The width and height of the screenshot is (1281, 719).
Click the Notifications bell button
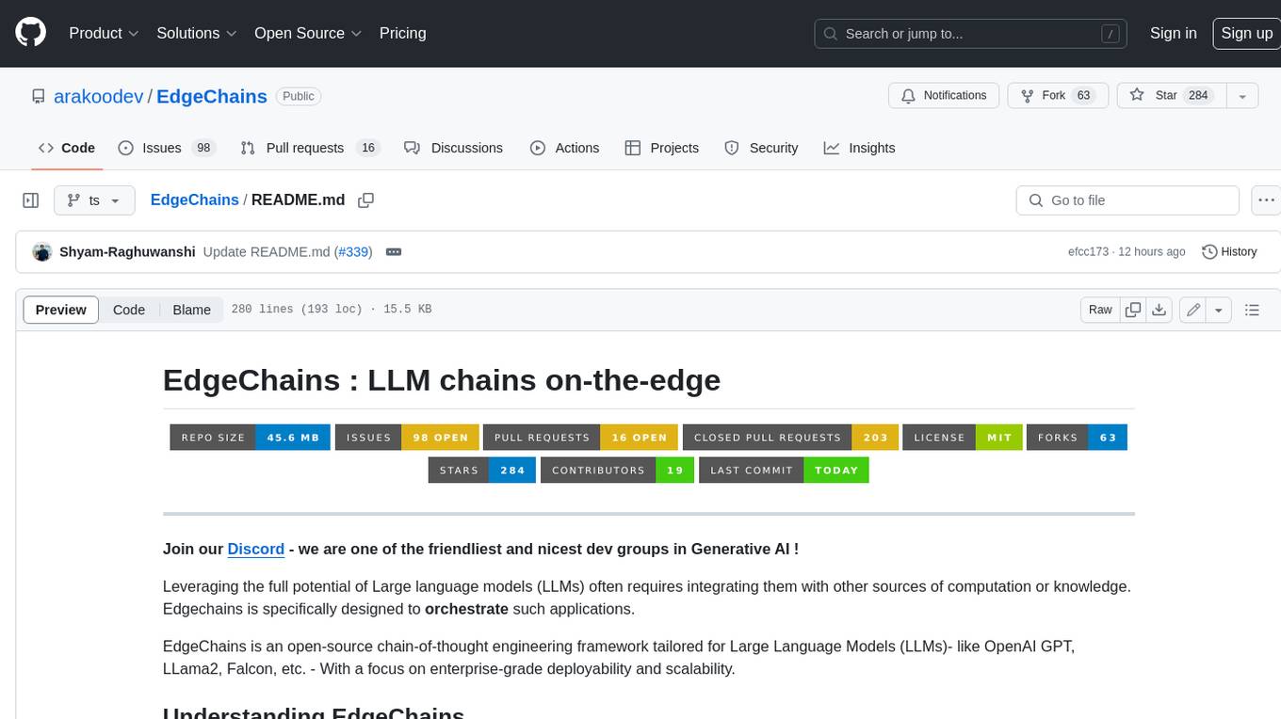944,95
